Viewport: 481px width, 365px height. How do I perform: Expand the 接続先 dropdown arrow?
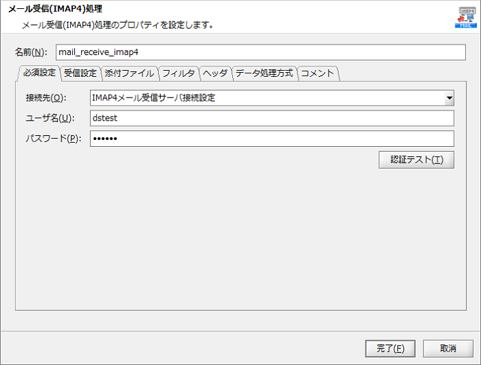449,98
